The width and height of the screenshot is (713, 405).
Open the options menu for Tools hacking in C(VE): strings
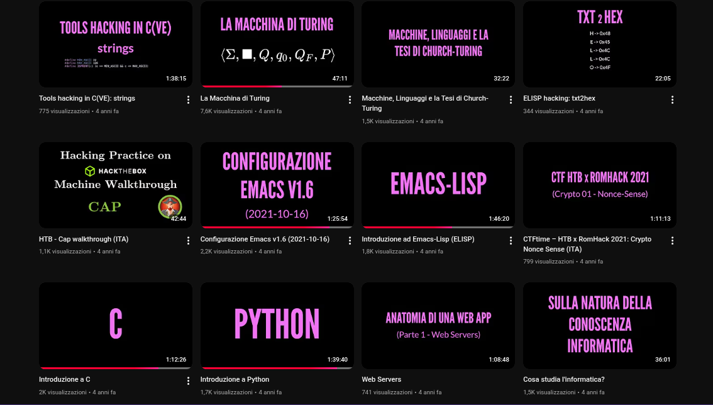pyautogui.click(x=188, y=99)
